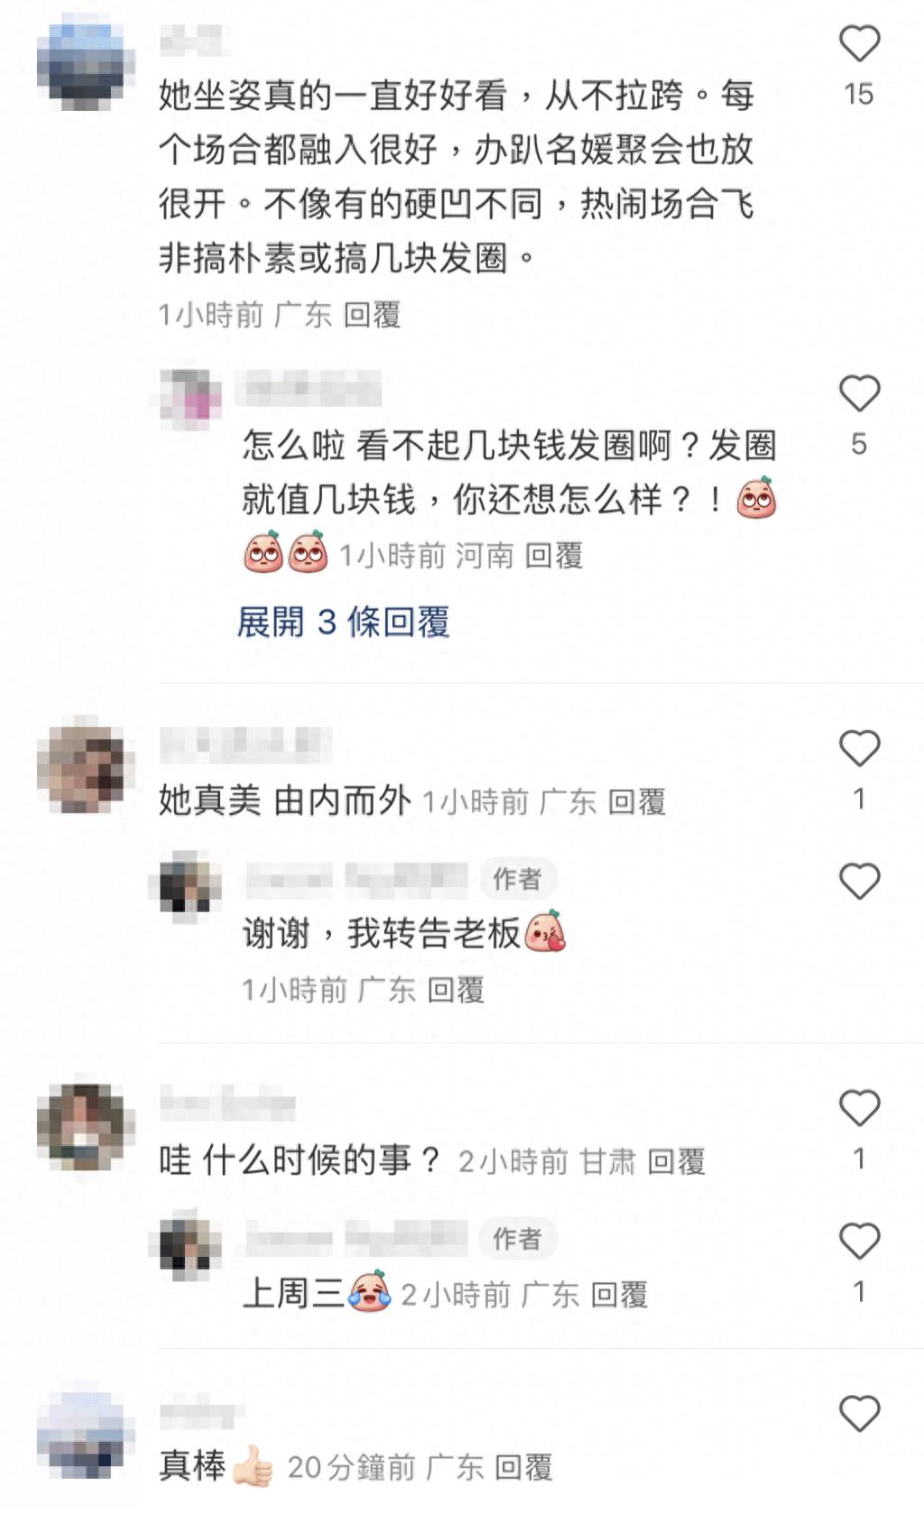Open the 真棒 commenter's avatar
924x1514 pixels.
(x=86, y=1436)
